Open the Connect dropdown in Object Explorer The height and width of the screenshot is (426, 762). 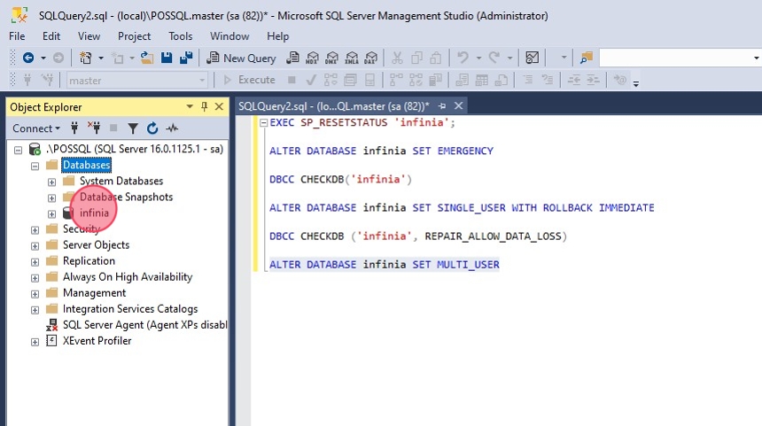[36, 128]
